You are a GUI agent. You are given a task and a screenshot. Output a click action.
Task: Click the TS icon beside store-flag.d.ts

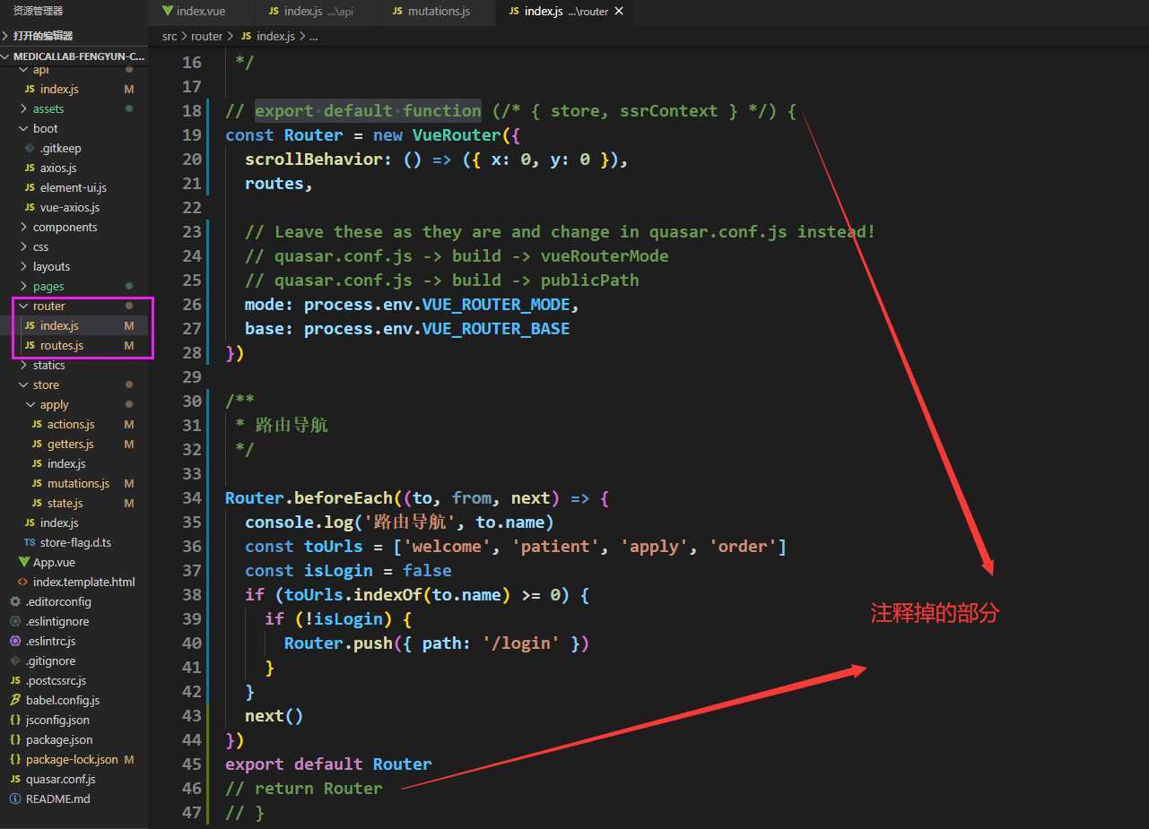(x=30, y=542)
